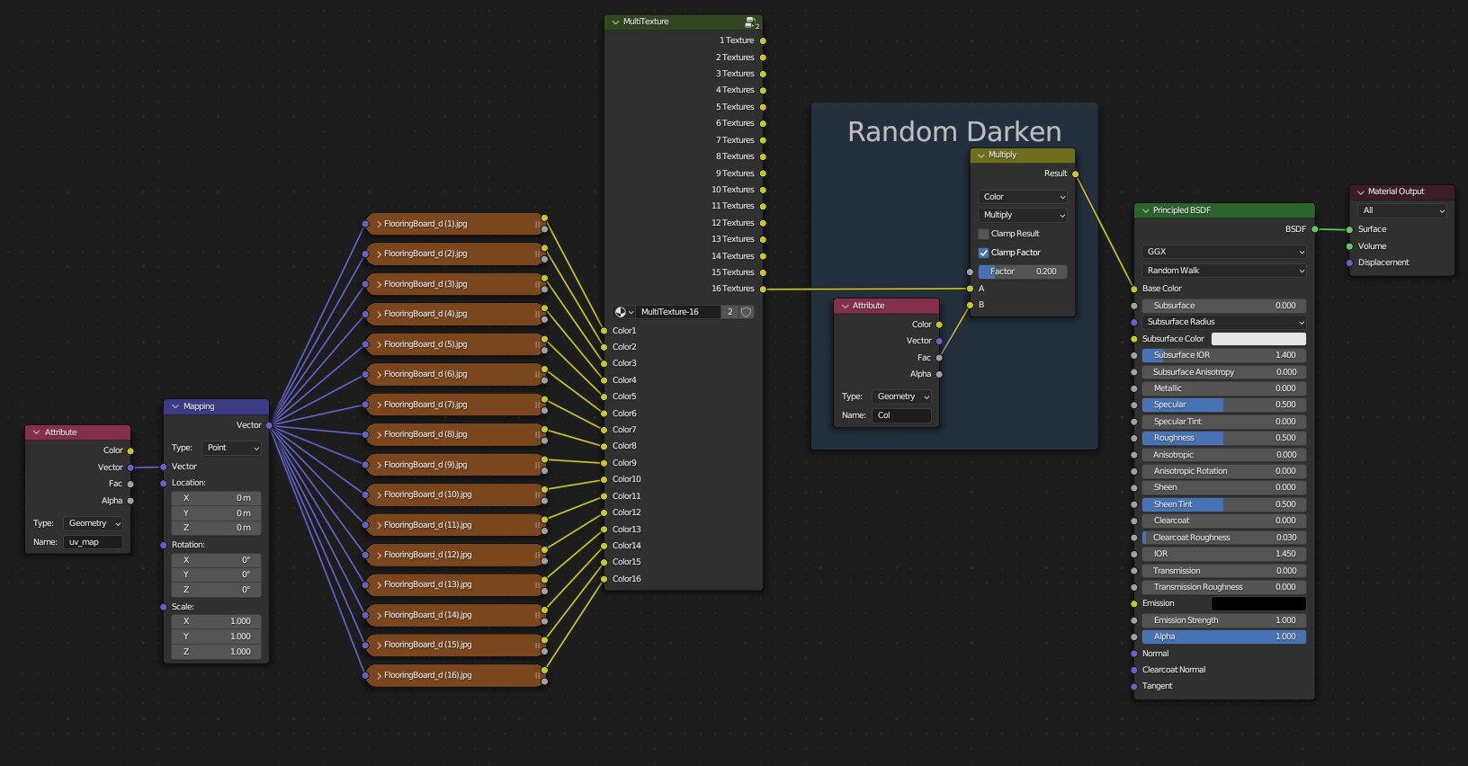Click the MultiTexture-16 node tree name field
This screenshot has width=1468, height=766.
click(x=679, y=312)
